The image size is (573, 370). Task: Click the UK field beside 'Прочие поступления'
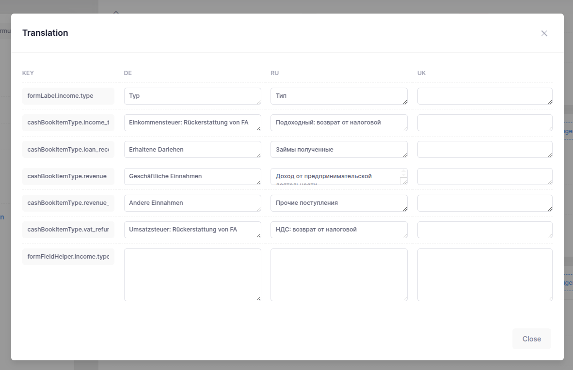pos(484,203)
